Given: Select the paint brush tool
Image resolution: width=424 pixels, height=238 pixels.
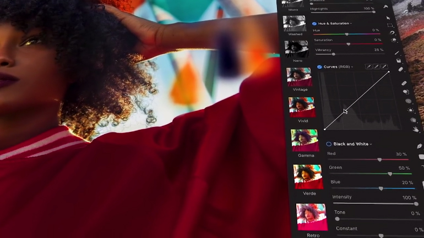Looking at the screenshot, I should coord(398,53).
